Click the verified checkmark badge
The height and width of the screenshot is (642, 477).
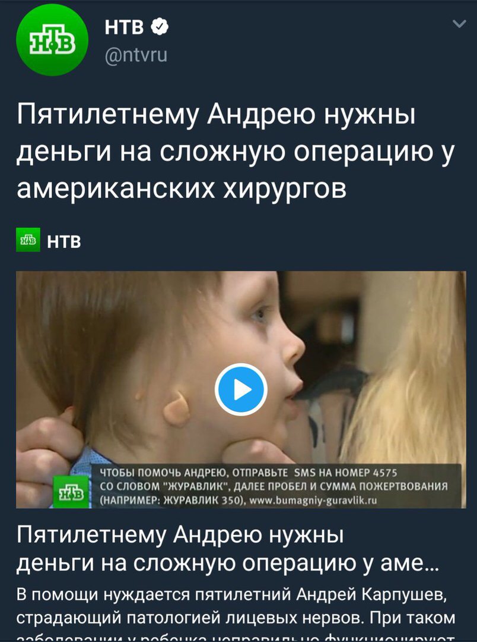click(x=160, y=27)
